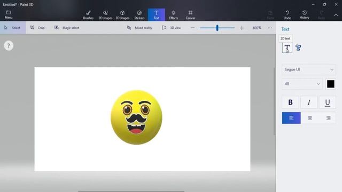Collapse the ribbon with chevron
This screenshot has height=192, width=342.
pyautogui.click(x=336, y=15)
